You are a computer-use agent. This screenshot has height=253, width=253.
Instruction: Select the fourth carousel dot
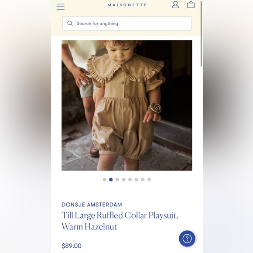[123, 179]
